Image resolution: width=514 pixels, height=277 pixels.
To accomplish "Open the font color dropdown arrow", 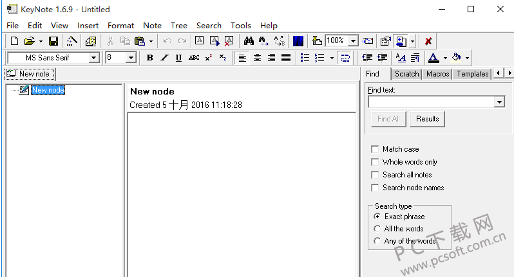I will tap(445, 58).
